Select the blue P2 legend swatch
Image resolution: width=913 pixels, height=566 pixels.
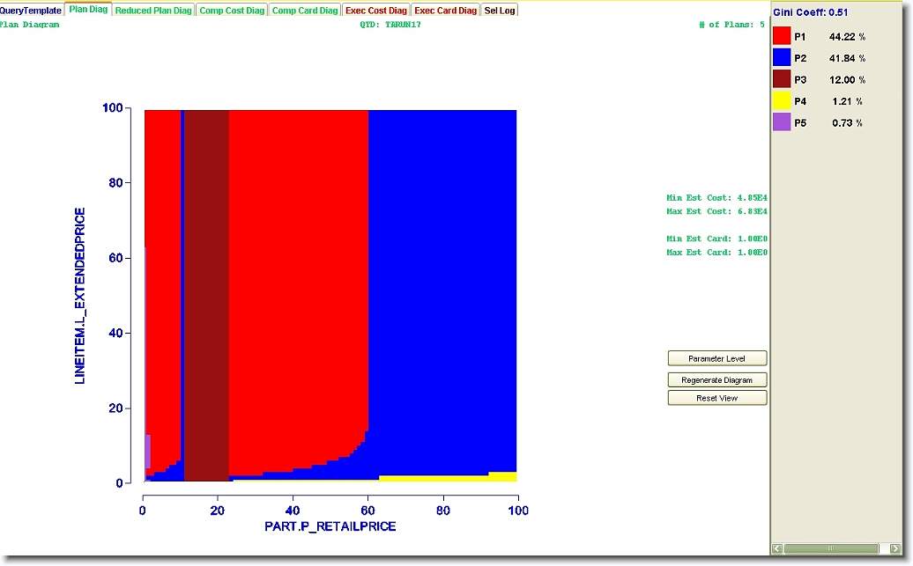(782, 58)
